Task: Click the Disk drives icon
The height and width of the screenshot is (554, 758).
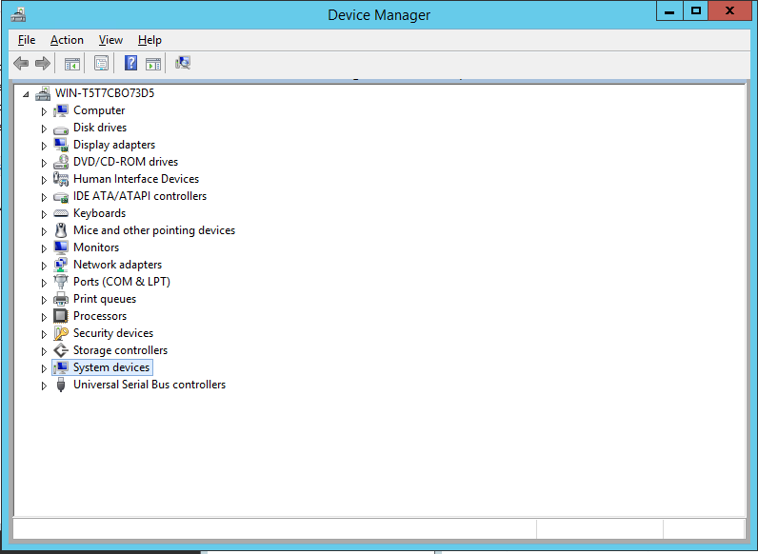Action: [x=61, y=129]
